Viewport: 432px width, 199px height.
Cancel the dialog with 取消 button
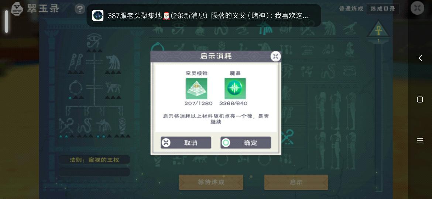point(186,143)
